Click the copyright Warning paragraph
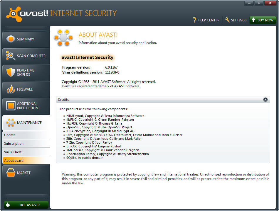 coord(165,179)
